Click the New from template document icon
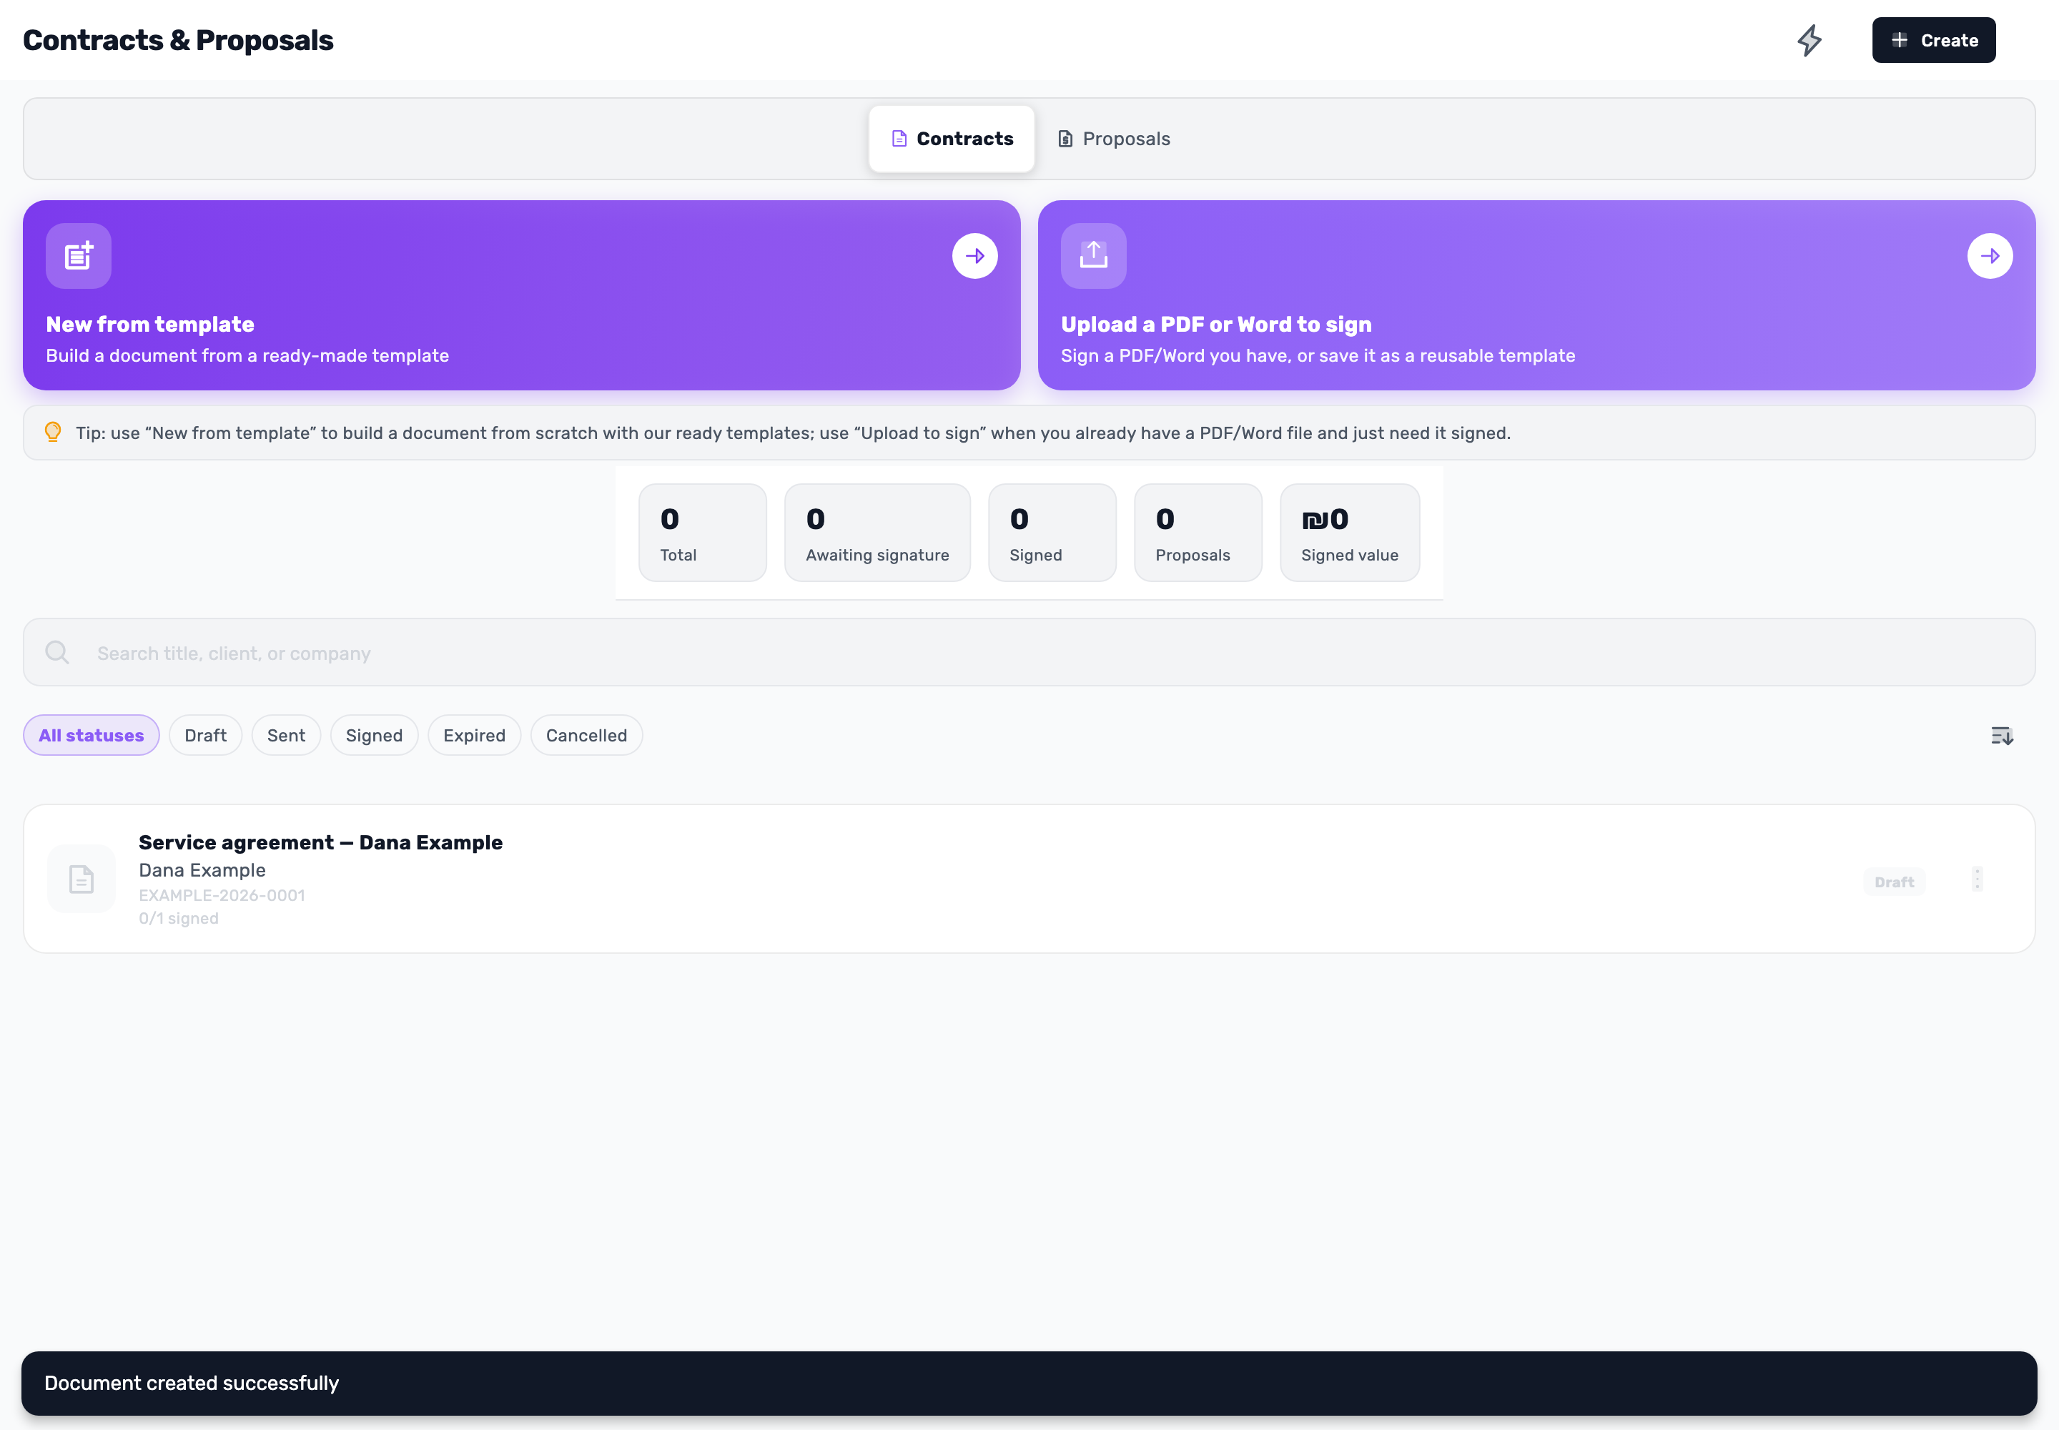Image resolution: width=2059 pixels, height=1430 pixels. point(79,256)
